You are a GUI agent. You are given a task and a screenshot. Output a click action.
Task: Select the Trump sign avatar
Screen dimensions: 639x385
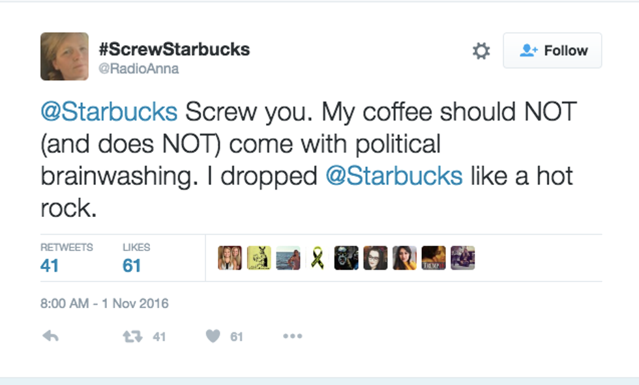434,258
